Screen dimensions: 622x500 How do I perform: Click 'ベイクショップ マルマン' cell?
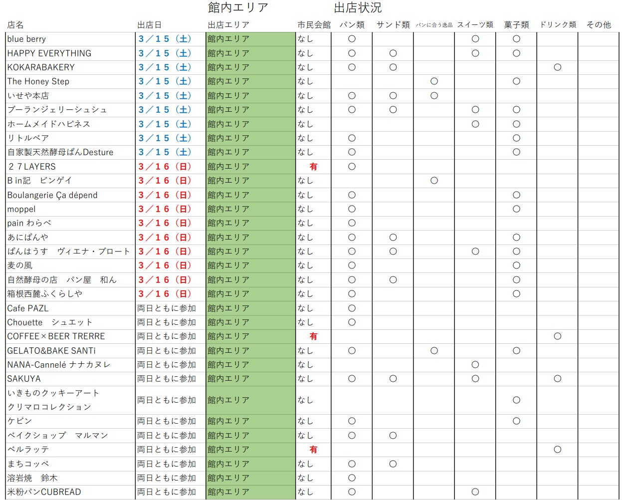click(58, 436)
